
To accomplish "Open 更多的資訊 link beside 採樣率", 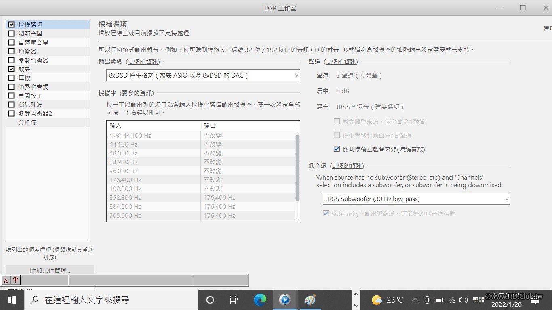I will point(137,93).
